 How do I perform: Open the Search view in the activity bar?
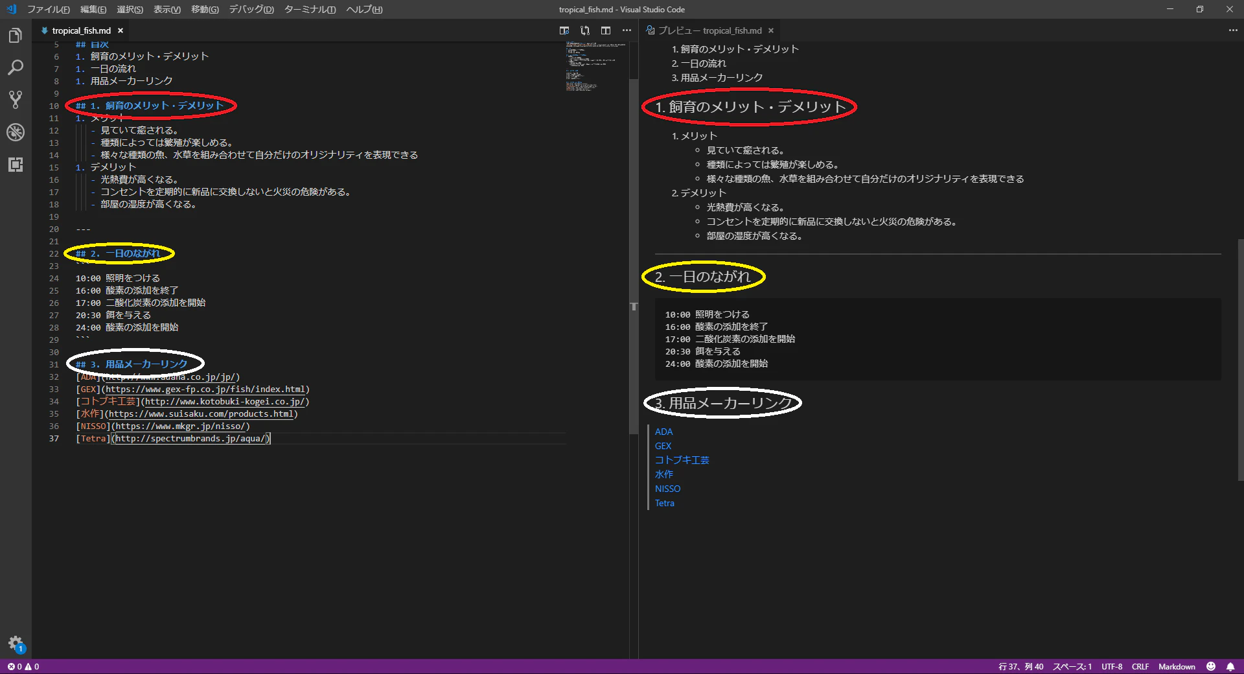[x=16, y=67]
